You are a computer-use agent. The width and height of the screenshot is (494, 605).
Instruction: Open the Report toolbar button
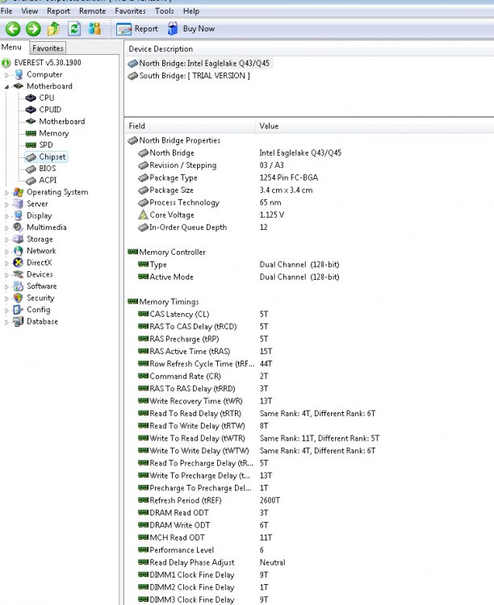(x=137, y=29)
